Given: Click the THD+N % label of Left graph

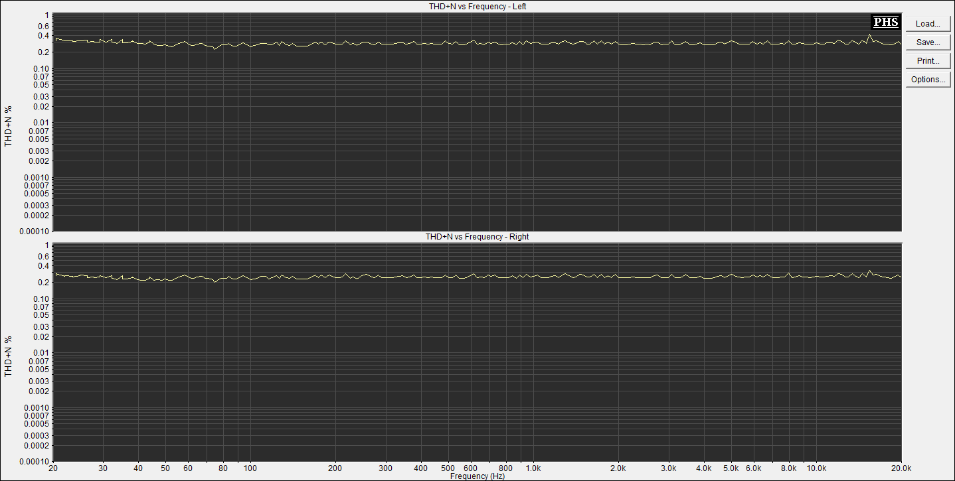Looking at the screenshot, I should tap(8, 126).
